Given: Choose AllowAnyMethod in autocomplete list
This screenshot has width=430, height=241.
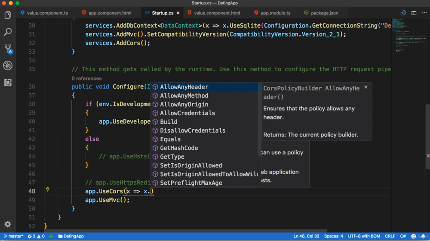Looking at the screenshot, I should click(184, 96).
